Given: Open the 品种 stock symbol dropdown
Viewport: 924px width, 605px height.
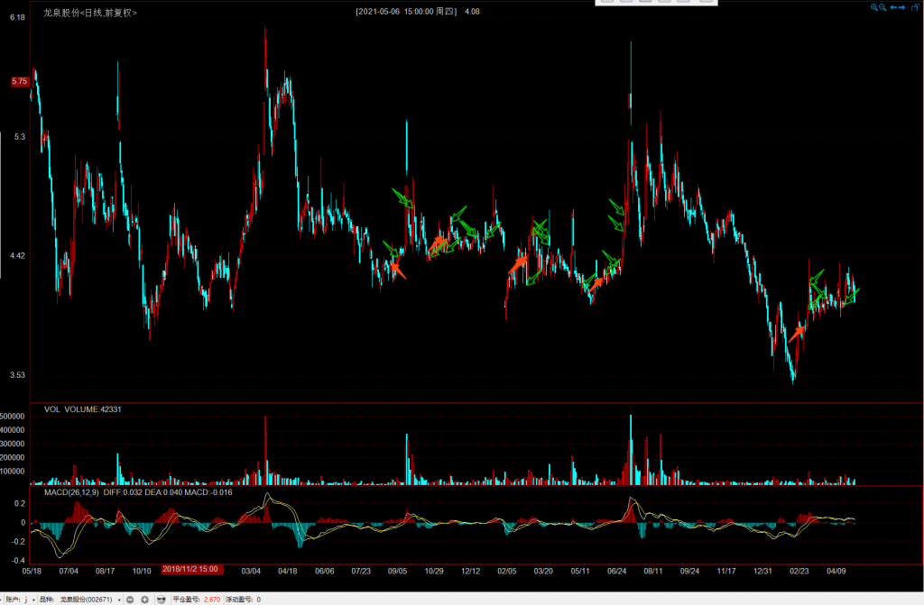Looking at the screenshot, I should [x=119, y=599].
